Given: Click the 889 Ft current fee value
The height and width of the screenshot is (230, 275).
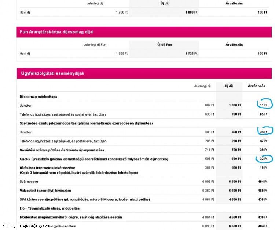Looking at the screenshot, I should click(x=209, y=105).
